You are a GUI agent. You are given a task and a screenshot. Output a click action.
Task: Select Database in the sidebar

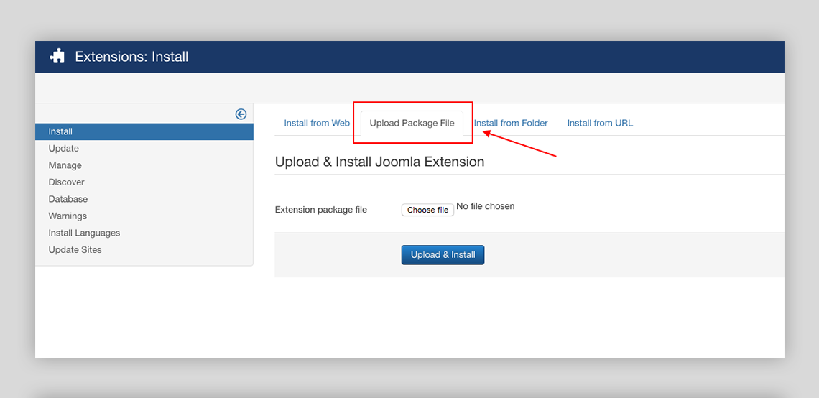[68, 199]
